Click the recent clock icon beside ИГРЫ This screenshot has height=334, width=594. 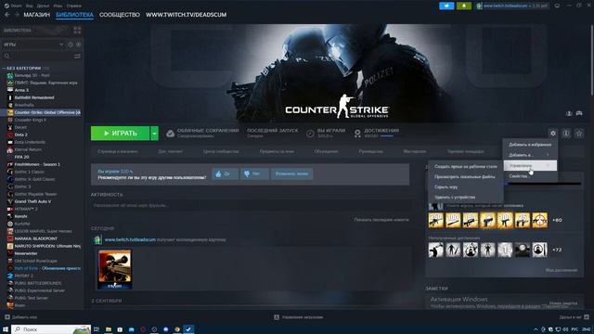click(71, 45)
